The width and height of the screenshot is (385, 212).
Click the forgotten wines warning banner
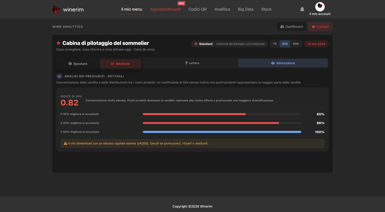pyautogui.click(x=192, y=143)
